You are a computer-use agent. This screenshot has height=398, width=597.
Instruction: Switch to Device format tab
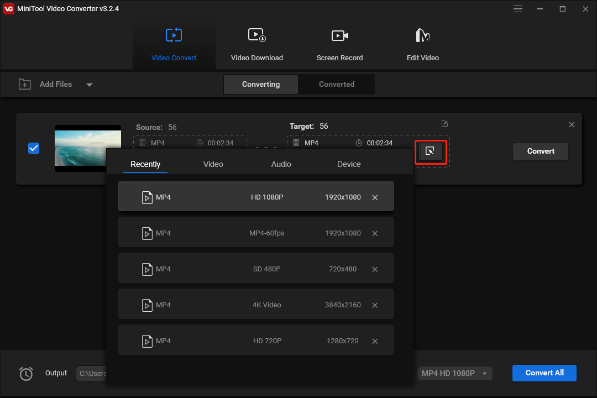tap(349, 164)
